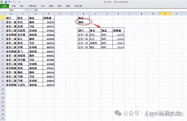Screen dimensions: 187x121
Task: Click result table cell 26164 in column K
Action: pyautogui.click(x=118, y=47)
